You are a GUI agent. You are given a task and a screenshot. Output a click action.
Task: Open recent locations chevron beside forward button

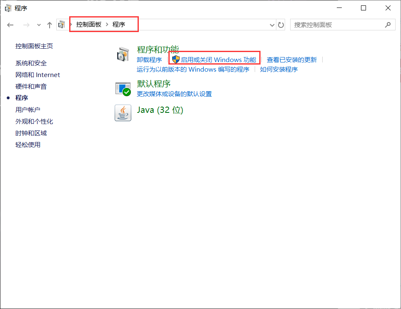coord(38,25)
